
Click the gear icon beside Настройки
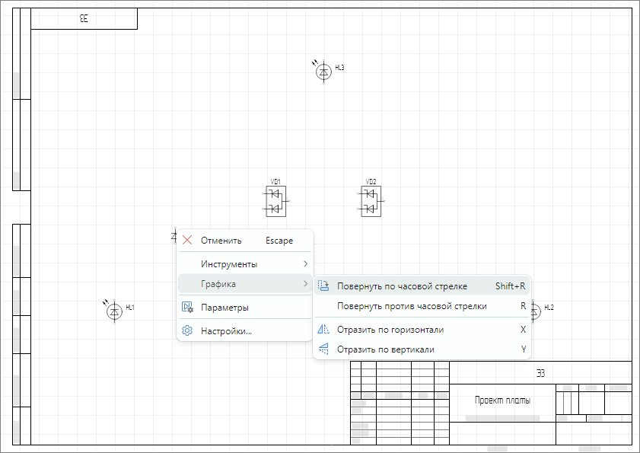(187, 331)
